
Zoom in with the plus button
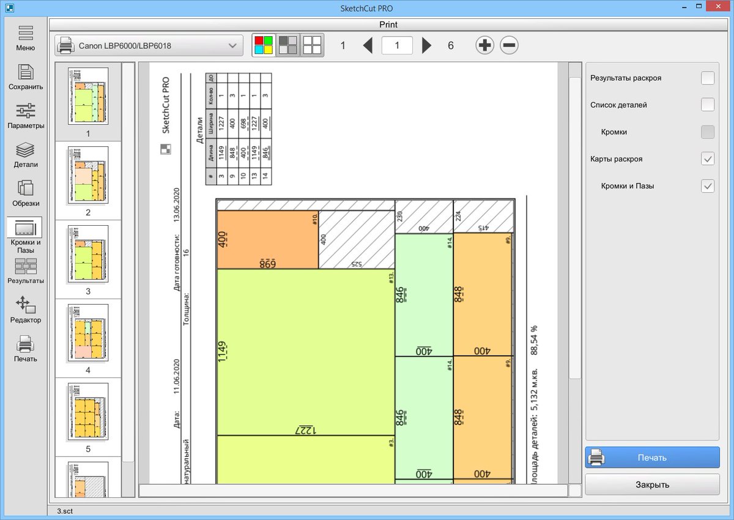point(485,45)
